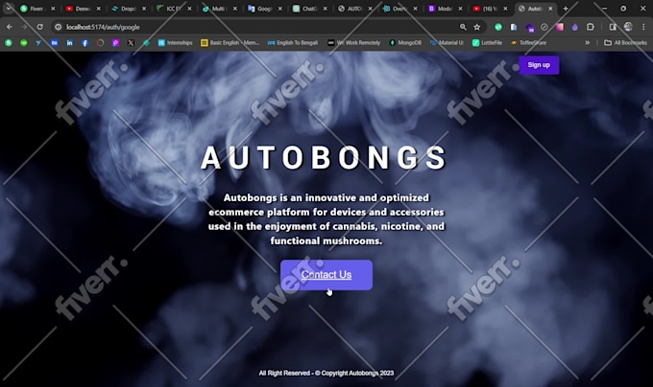
Task: Open the Contact Us button
Action: tap(326, 275)
